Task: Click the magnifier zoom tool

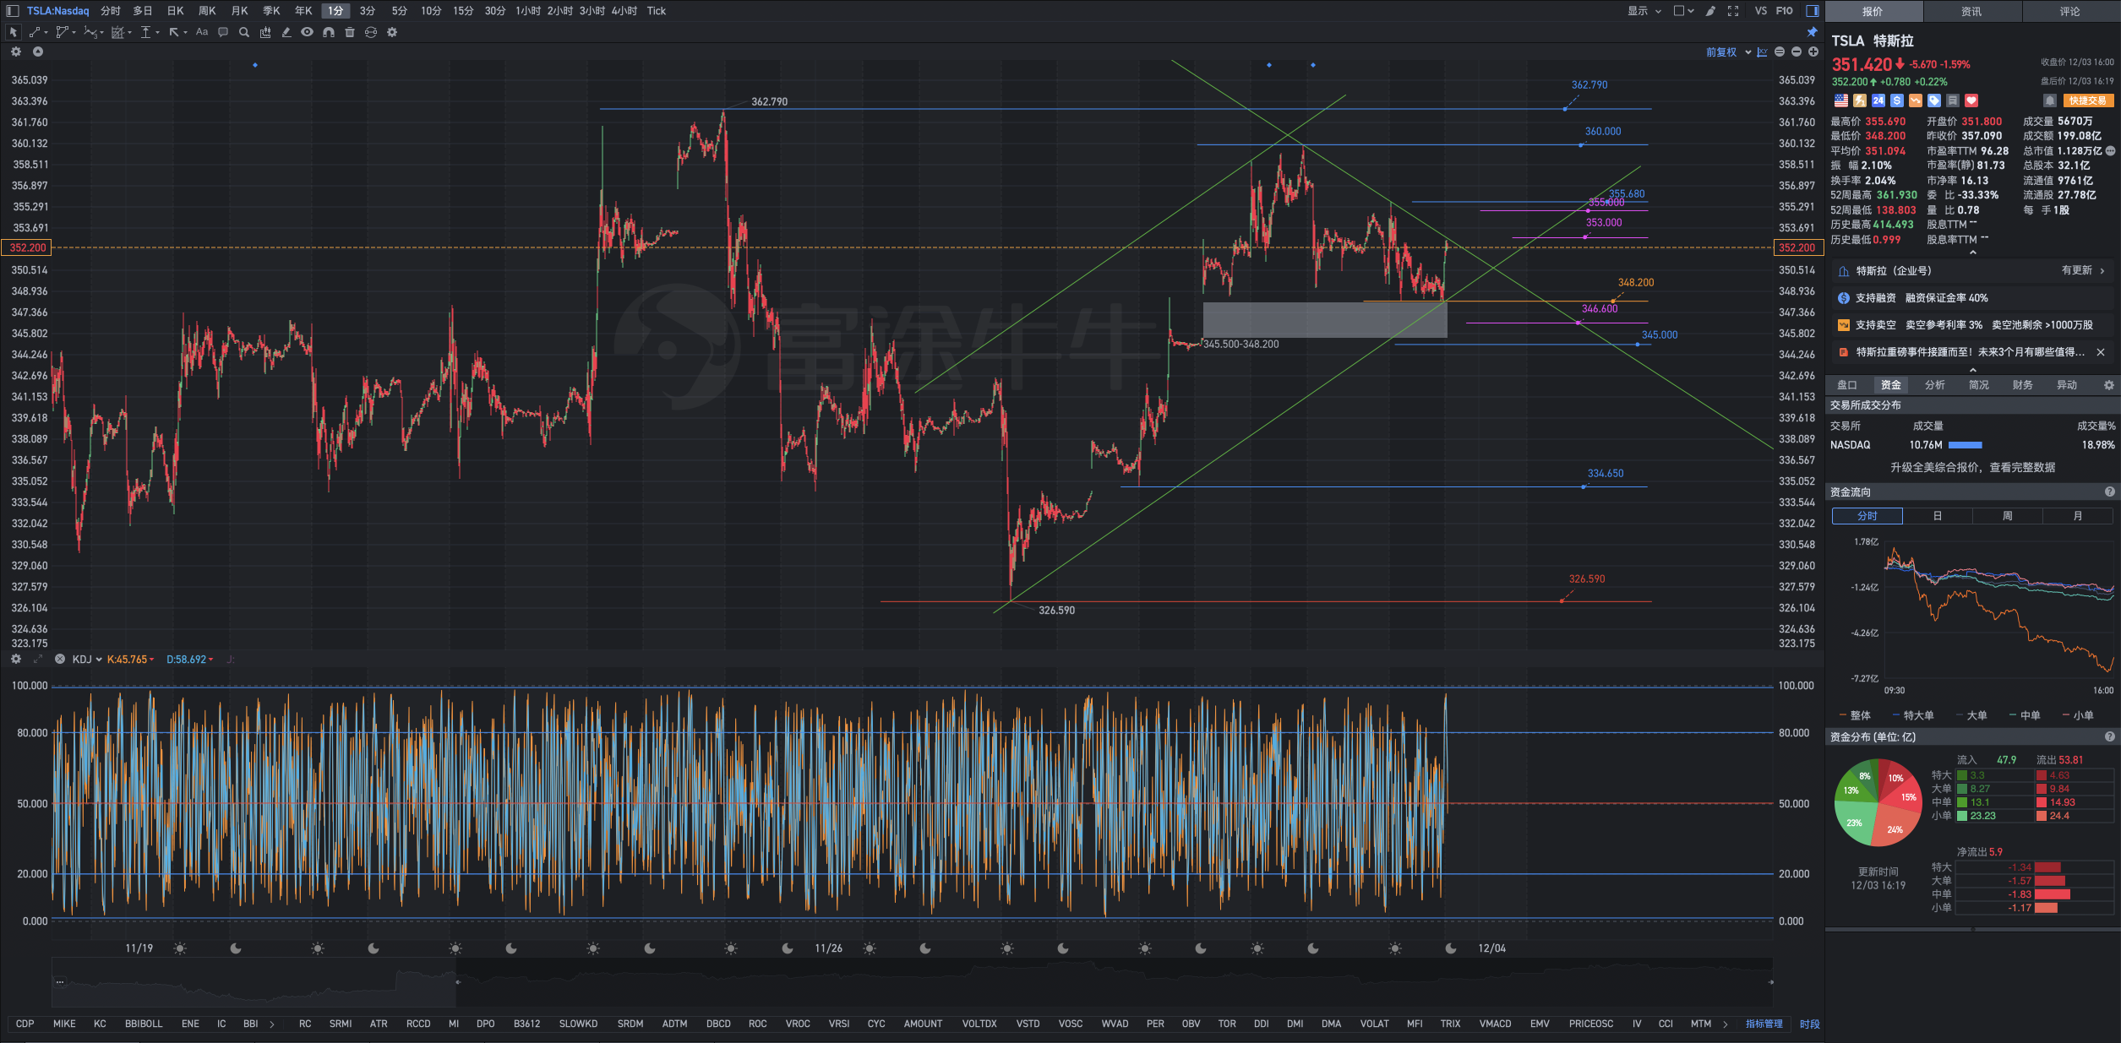Action: tap(244, 32)
